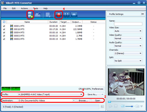Uncheck the 00002.MTS checkbox
Image resolution: width=147 pixels, height=112 pixels.
4,39
